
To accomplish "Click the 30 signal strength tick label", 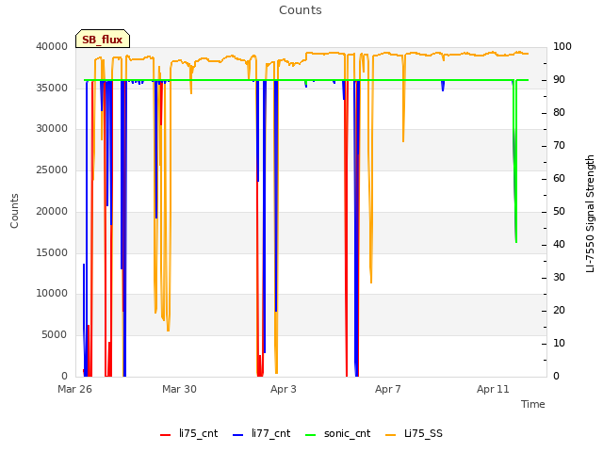I will tap(559, 278).
